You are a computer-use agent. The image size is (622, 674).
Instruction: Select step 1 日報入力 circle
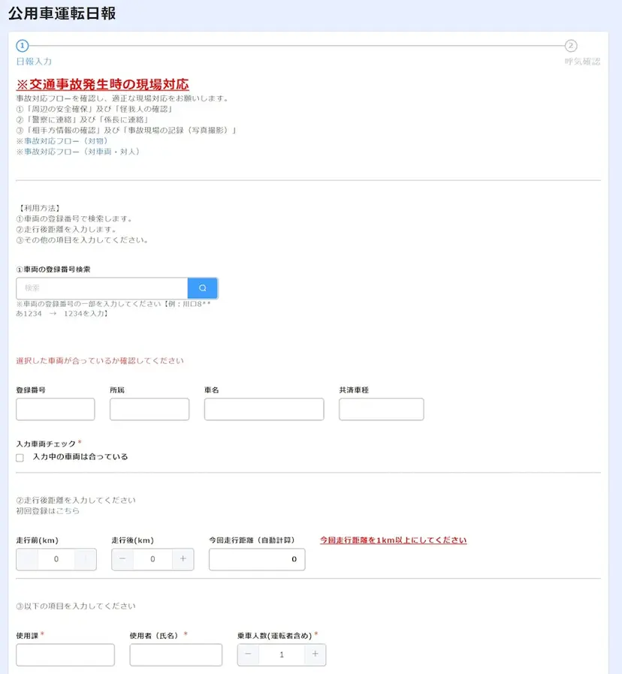pyautogui.click(x=22, y=46)
